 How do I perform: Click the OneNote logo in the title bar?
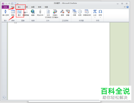tap(3, 3)
